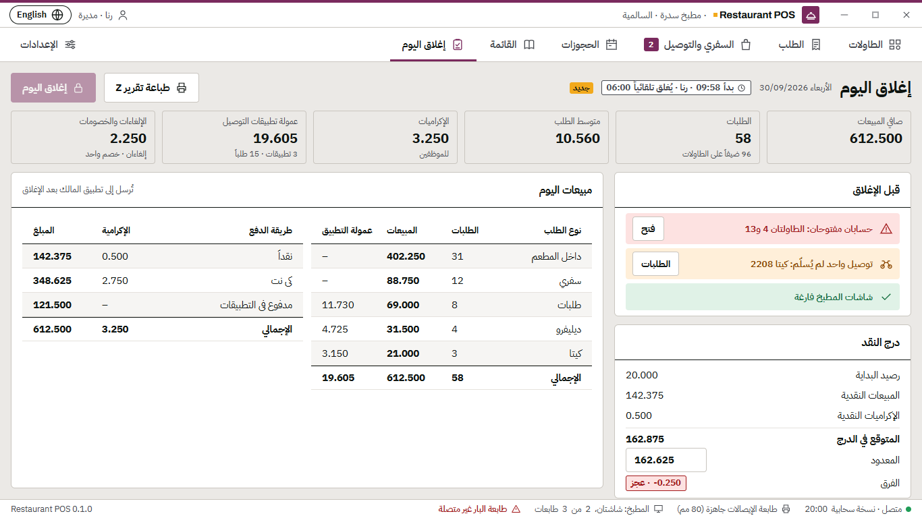922x518 pixels.
Task: Click the تُرسل إلى تطبيق المالك بعد الإغلاق note
Action: (x=78, y=190)
